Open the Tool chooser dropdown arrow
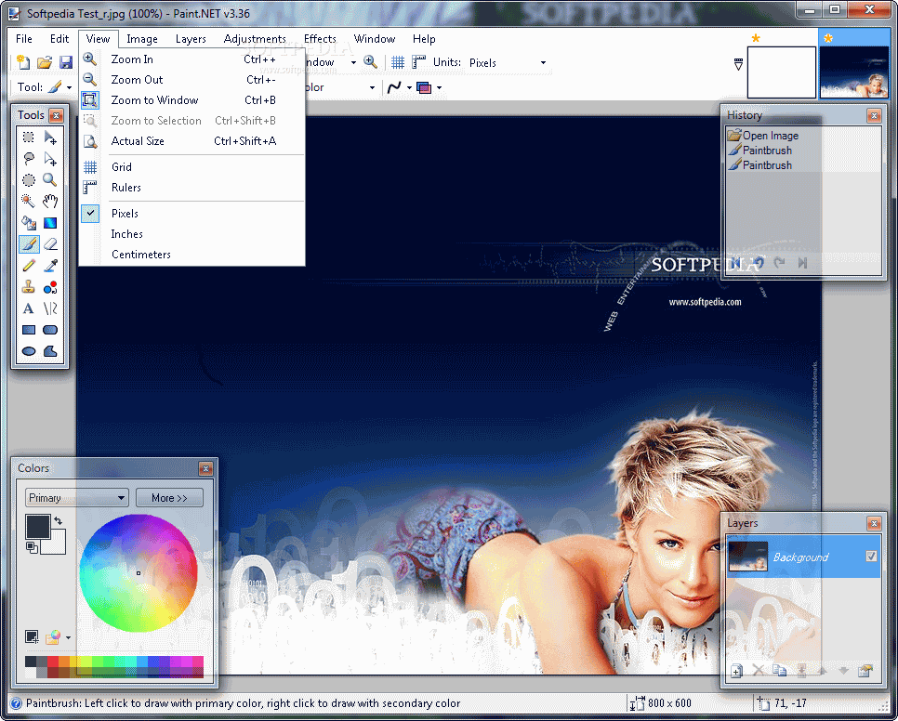This screenshot has height=721, width=898. 70,87
